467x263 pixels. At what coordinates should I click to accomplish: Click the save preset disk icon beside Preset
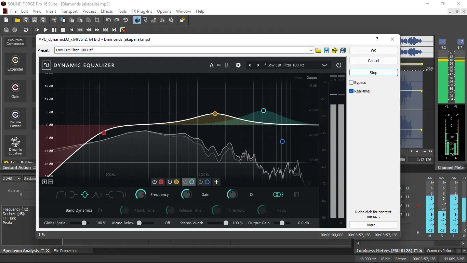tap(326, 50)
